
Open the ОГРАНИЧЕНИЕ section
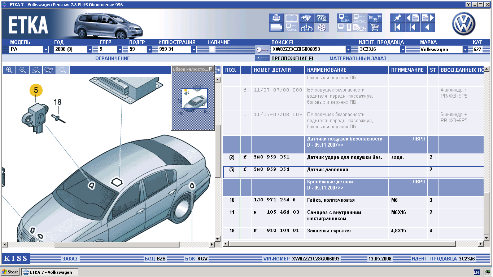113,58
